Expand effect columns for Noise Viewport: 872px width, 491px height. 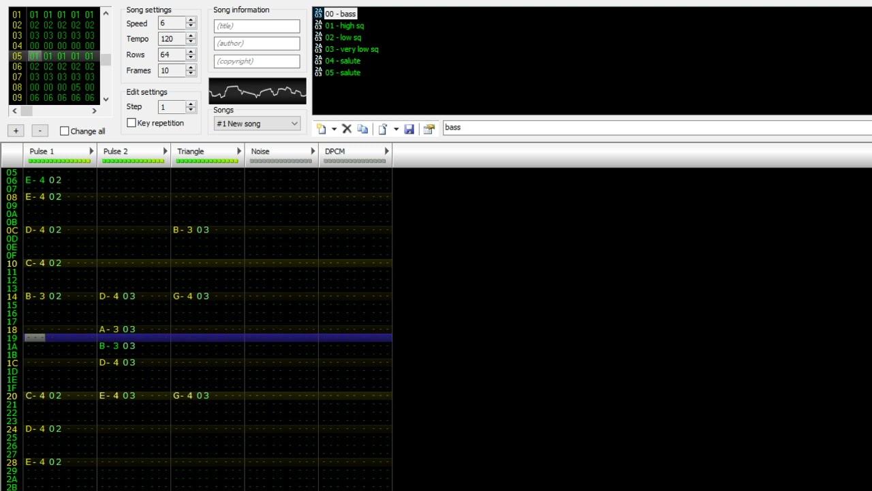(313, 151)
